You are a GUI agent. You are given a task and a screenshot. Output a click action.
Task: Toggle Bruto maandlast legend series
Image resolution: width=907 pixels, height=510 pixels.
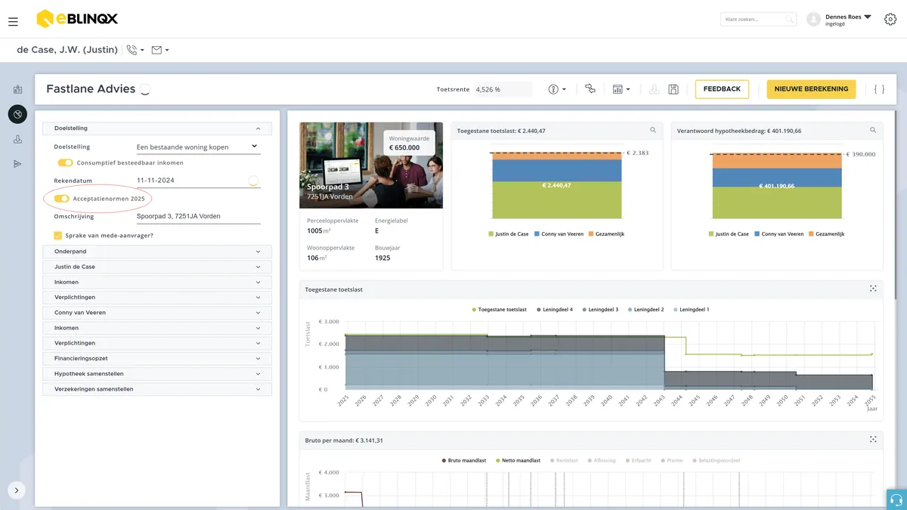(x=463, y=460)
